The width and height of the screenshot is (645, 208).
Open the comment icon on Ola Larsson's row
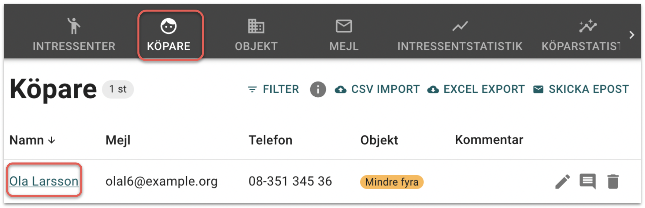click(x=588, y=181)
